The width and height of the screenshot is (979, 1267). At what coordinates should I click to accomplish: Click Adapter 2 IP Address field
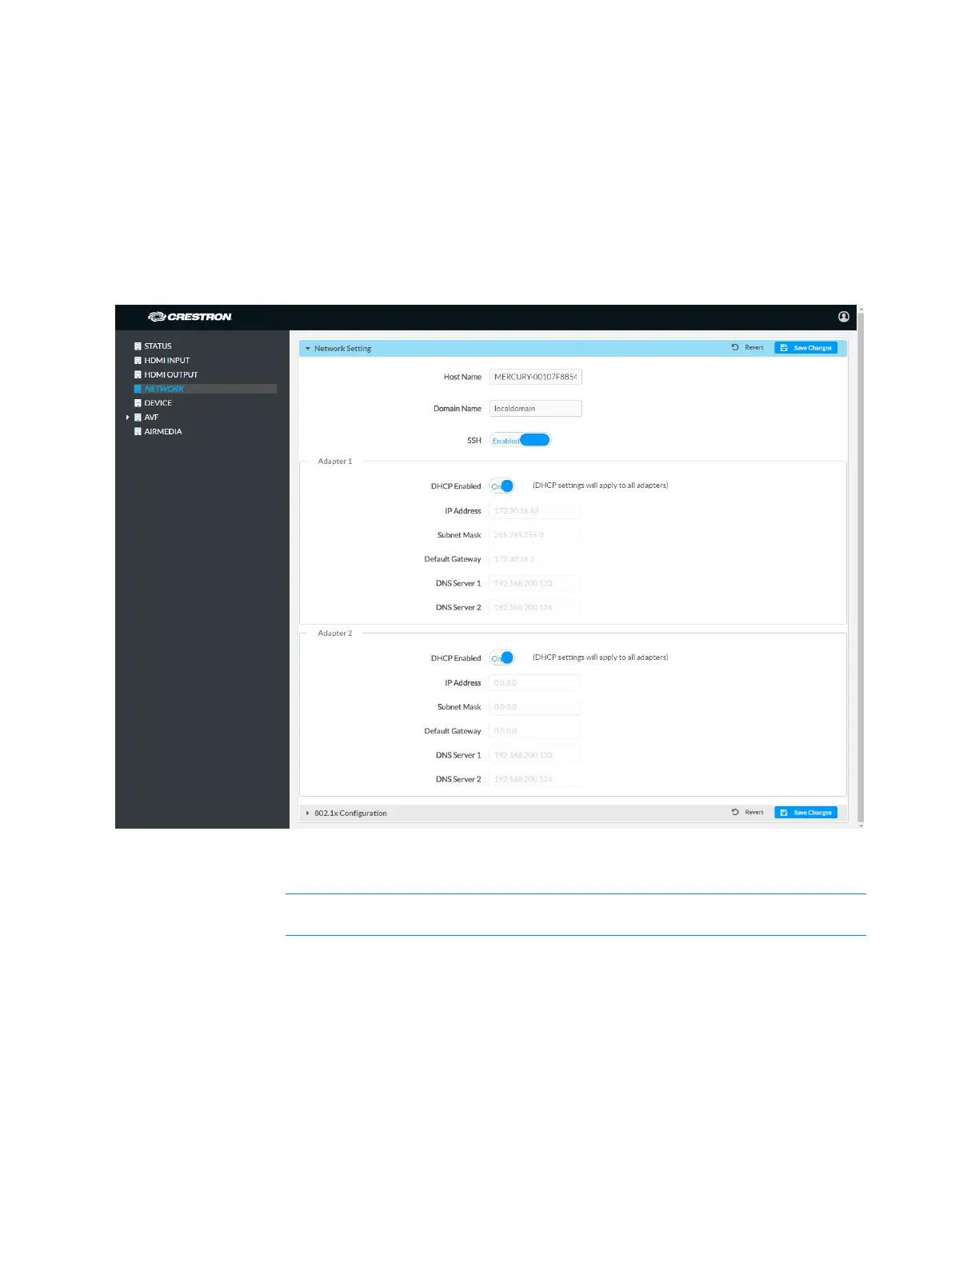pos(535,683)
